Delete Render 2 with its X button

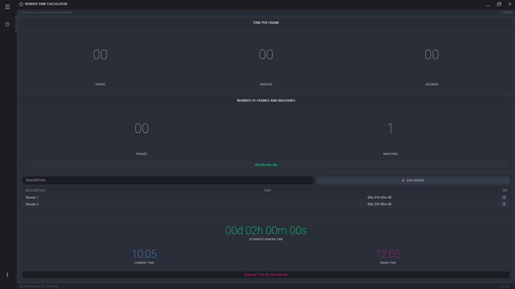504,204
